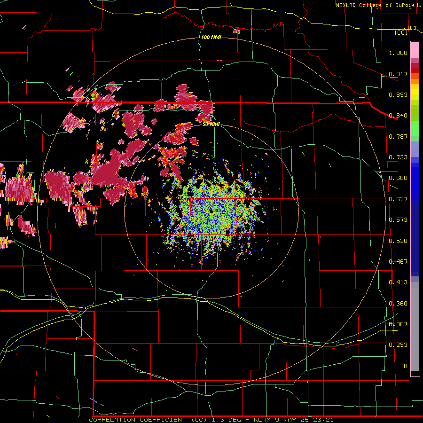Select the 0.467 scale value
423x423 pixels.
pos(398,262)
